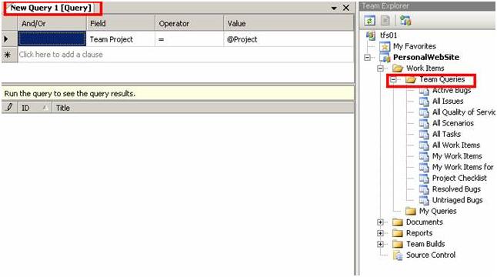Select the highlighted And/Or cell in first clause
The image size is (497, 277).
click(52, 39)
